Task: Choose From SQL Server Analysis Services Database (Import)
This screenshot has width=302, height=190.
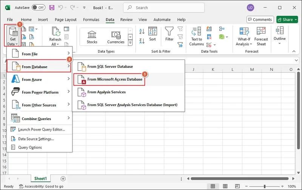Action: pyautogui.click(x=128, y=105)
